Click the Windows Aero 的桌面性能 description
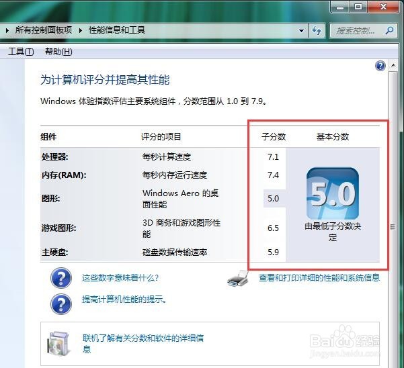 pyautogui.click(x=180, y=199)
